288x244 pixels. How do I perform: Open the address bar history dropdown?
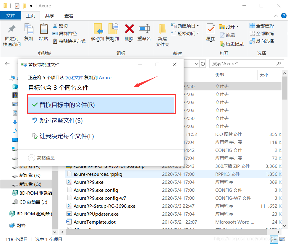click(197, 64)
